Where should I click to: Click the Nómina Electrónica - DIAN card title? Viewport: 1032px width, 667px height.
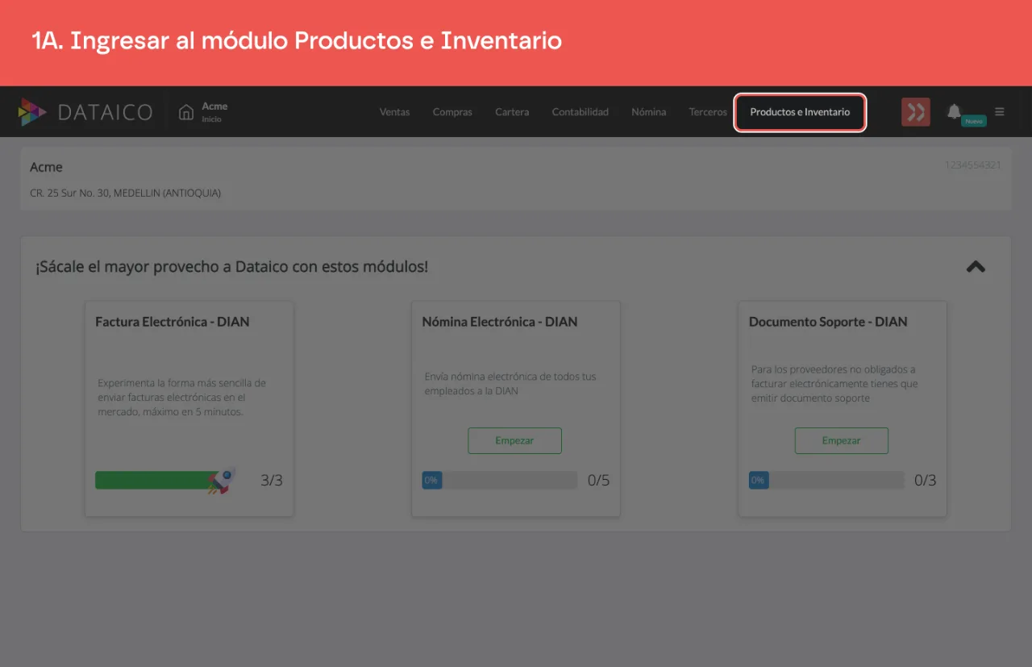pos(500,322)
